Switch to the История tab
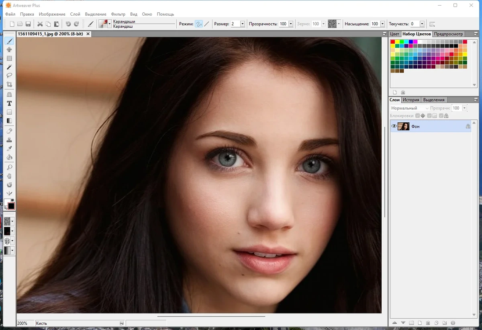Viewport: 482px width, 330px height. pos(411,100)
